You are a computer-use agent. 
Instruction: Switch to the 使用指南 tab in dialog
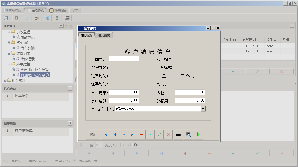(x=104, y=35)
